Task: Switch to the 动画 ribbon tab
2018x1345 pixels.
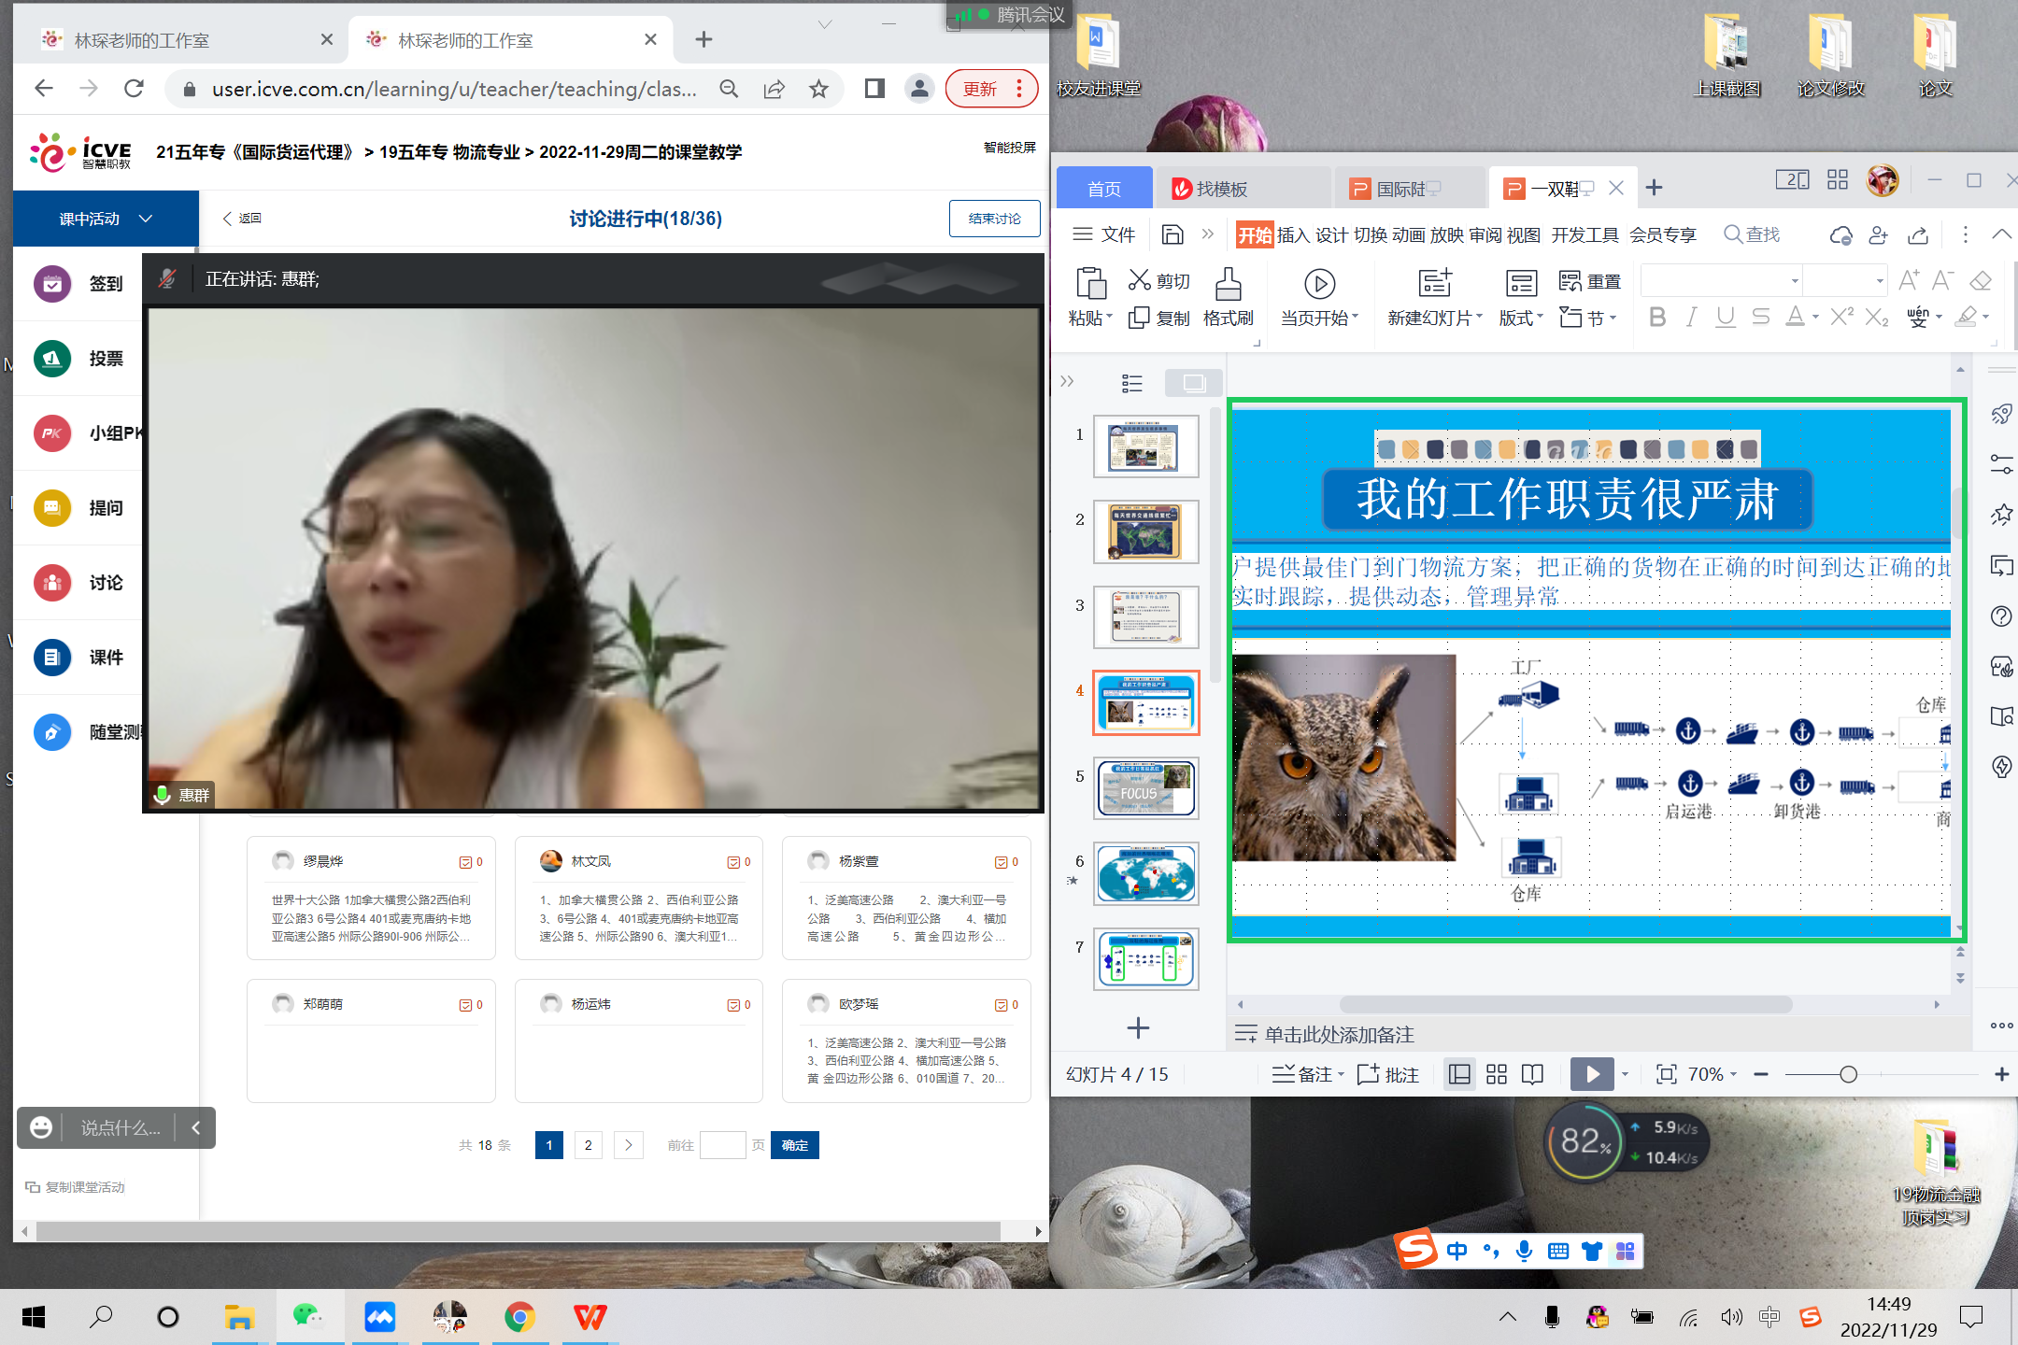Action: [x=1408, y=234]
